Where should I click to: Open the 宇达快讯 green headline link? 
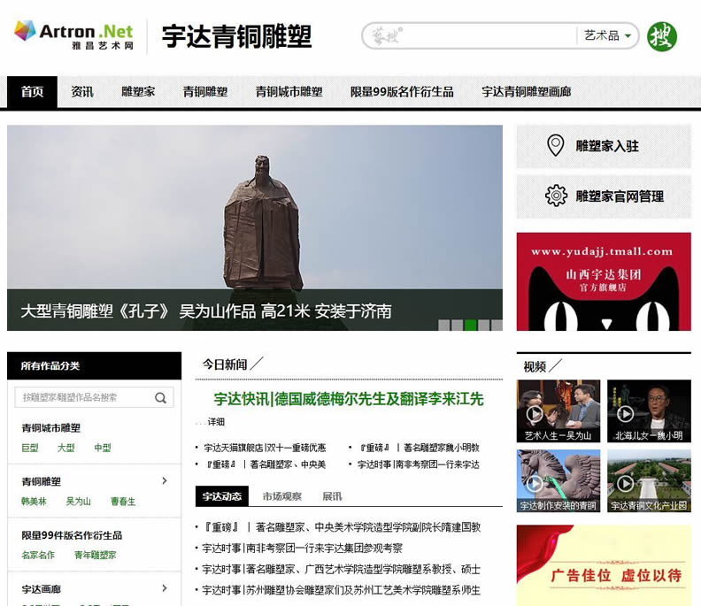click(349, 399)
